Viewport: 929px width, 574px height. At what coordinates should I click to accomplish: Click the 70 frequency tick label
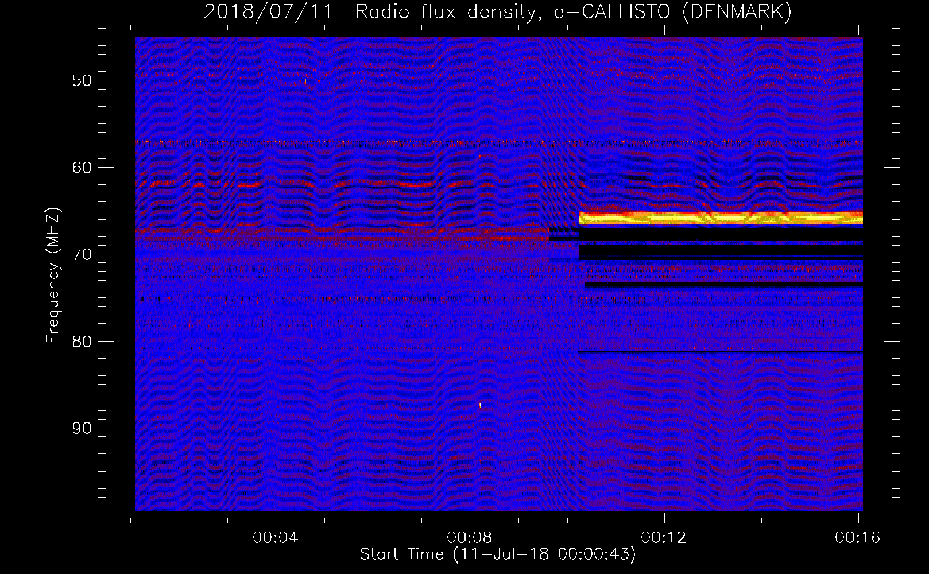click(x=82, y=254)
